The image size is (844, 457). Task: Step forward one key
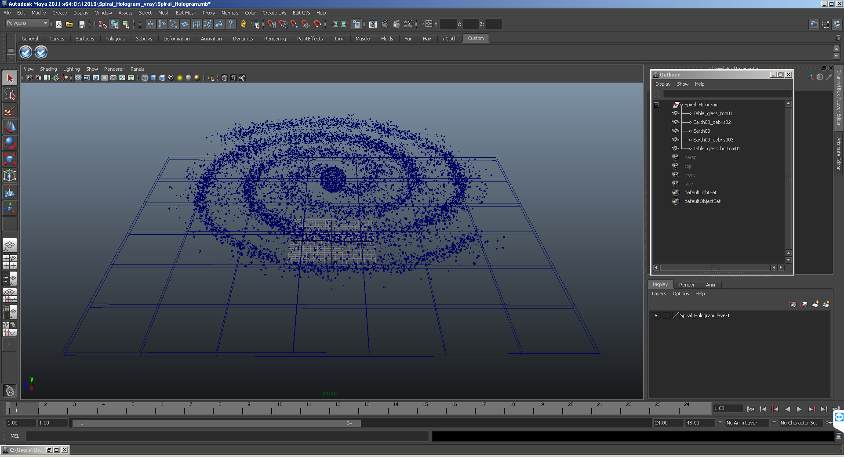(811, 409)
